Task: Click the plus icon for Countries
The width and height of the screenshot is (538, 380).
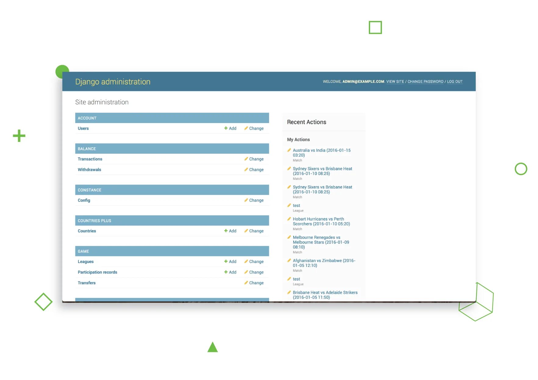Action: (x=226, y=230)
